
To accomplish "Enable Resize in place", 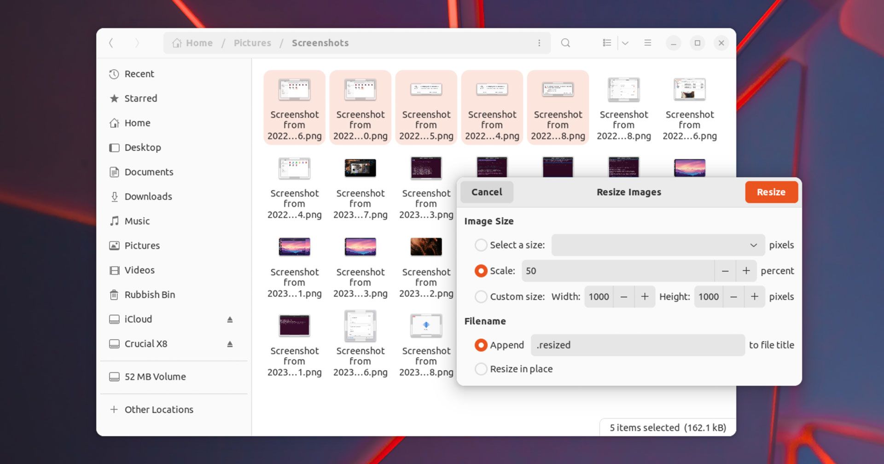I will pyautogui.click(x=481, y=369).
